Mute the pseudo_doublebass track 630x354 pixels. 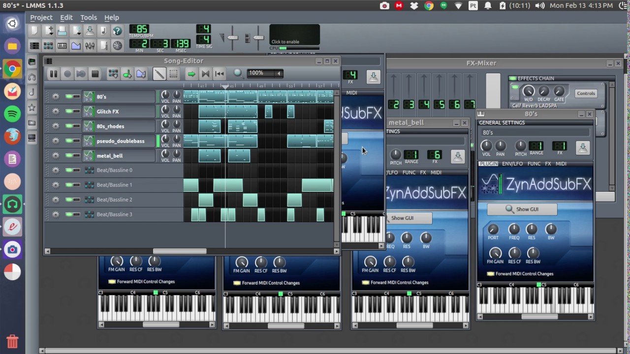coord(69,141)
